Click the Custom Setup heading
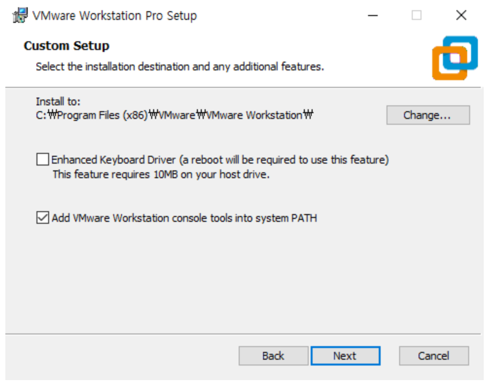Viewport: 491px width, 383px height. pyautogui.click(x=67, y=46)
